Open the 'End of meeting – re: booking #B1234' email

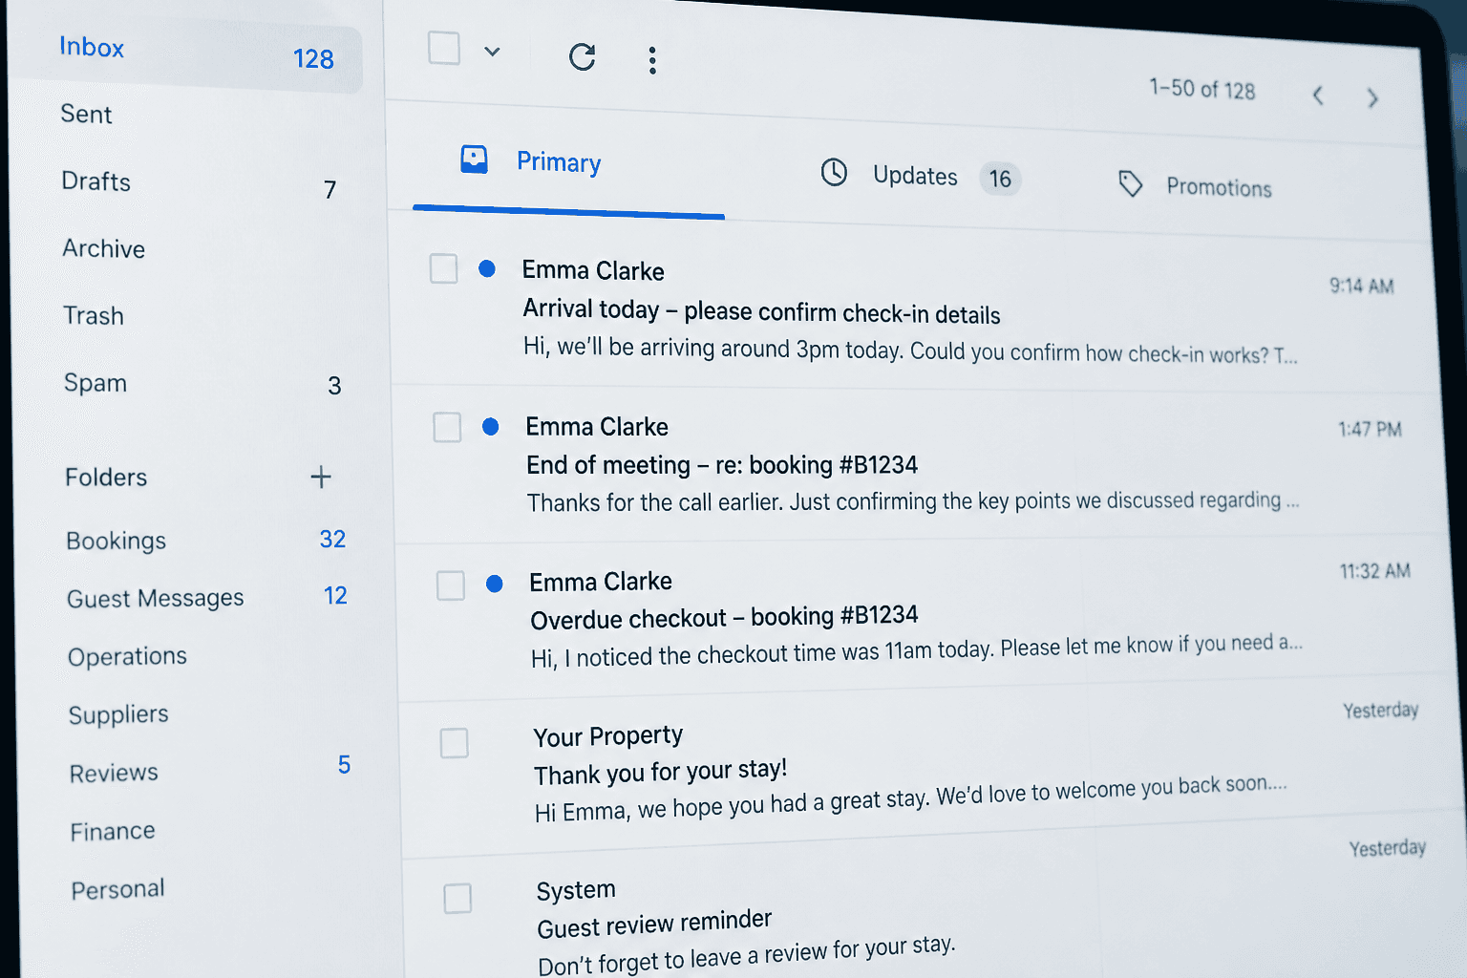917,465
